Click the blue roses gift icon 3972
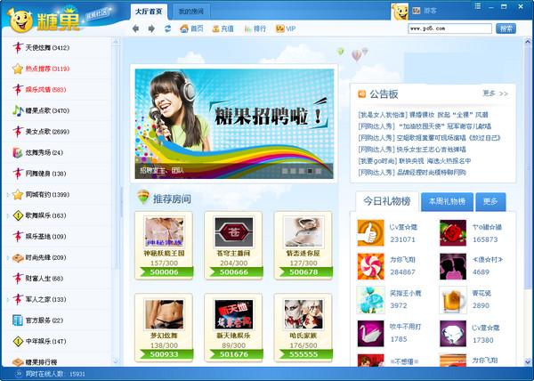Viewport: 534px width, 381px height. [370, 300]
